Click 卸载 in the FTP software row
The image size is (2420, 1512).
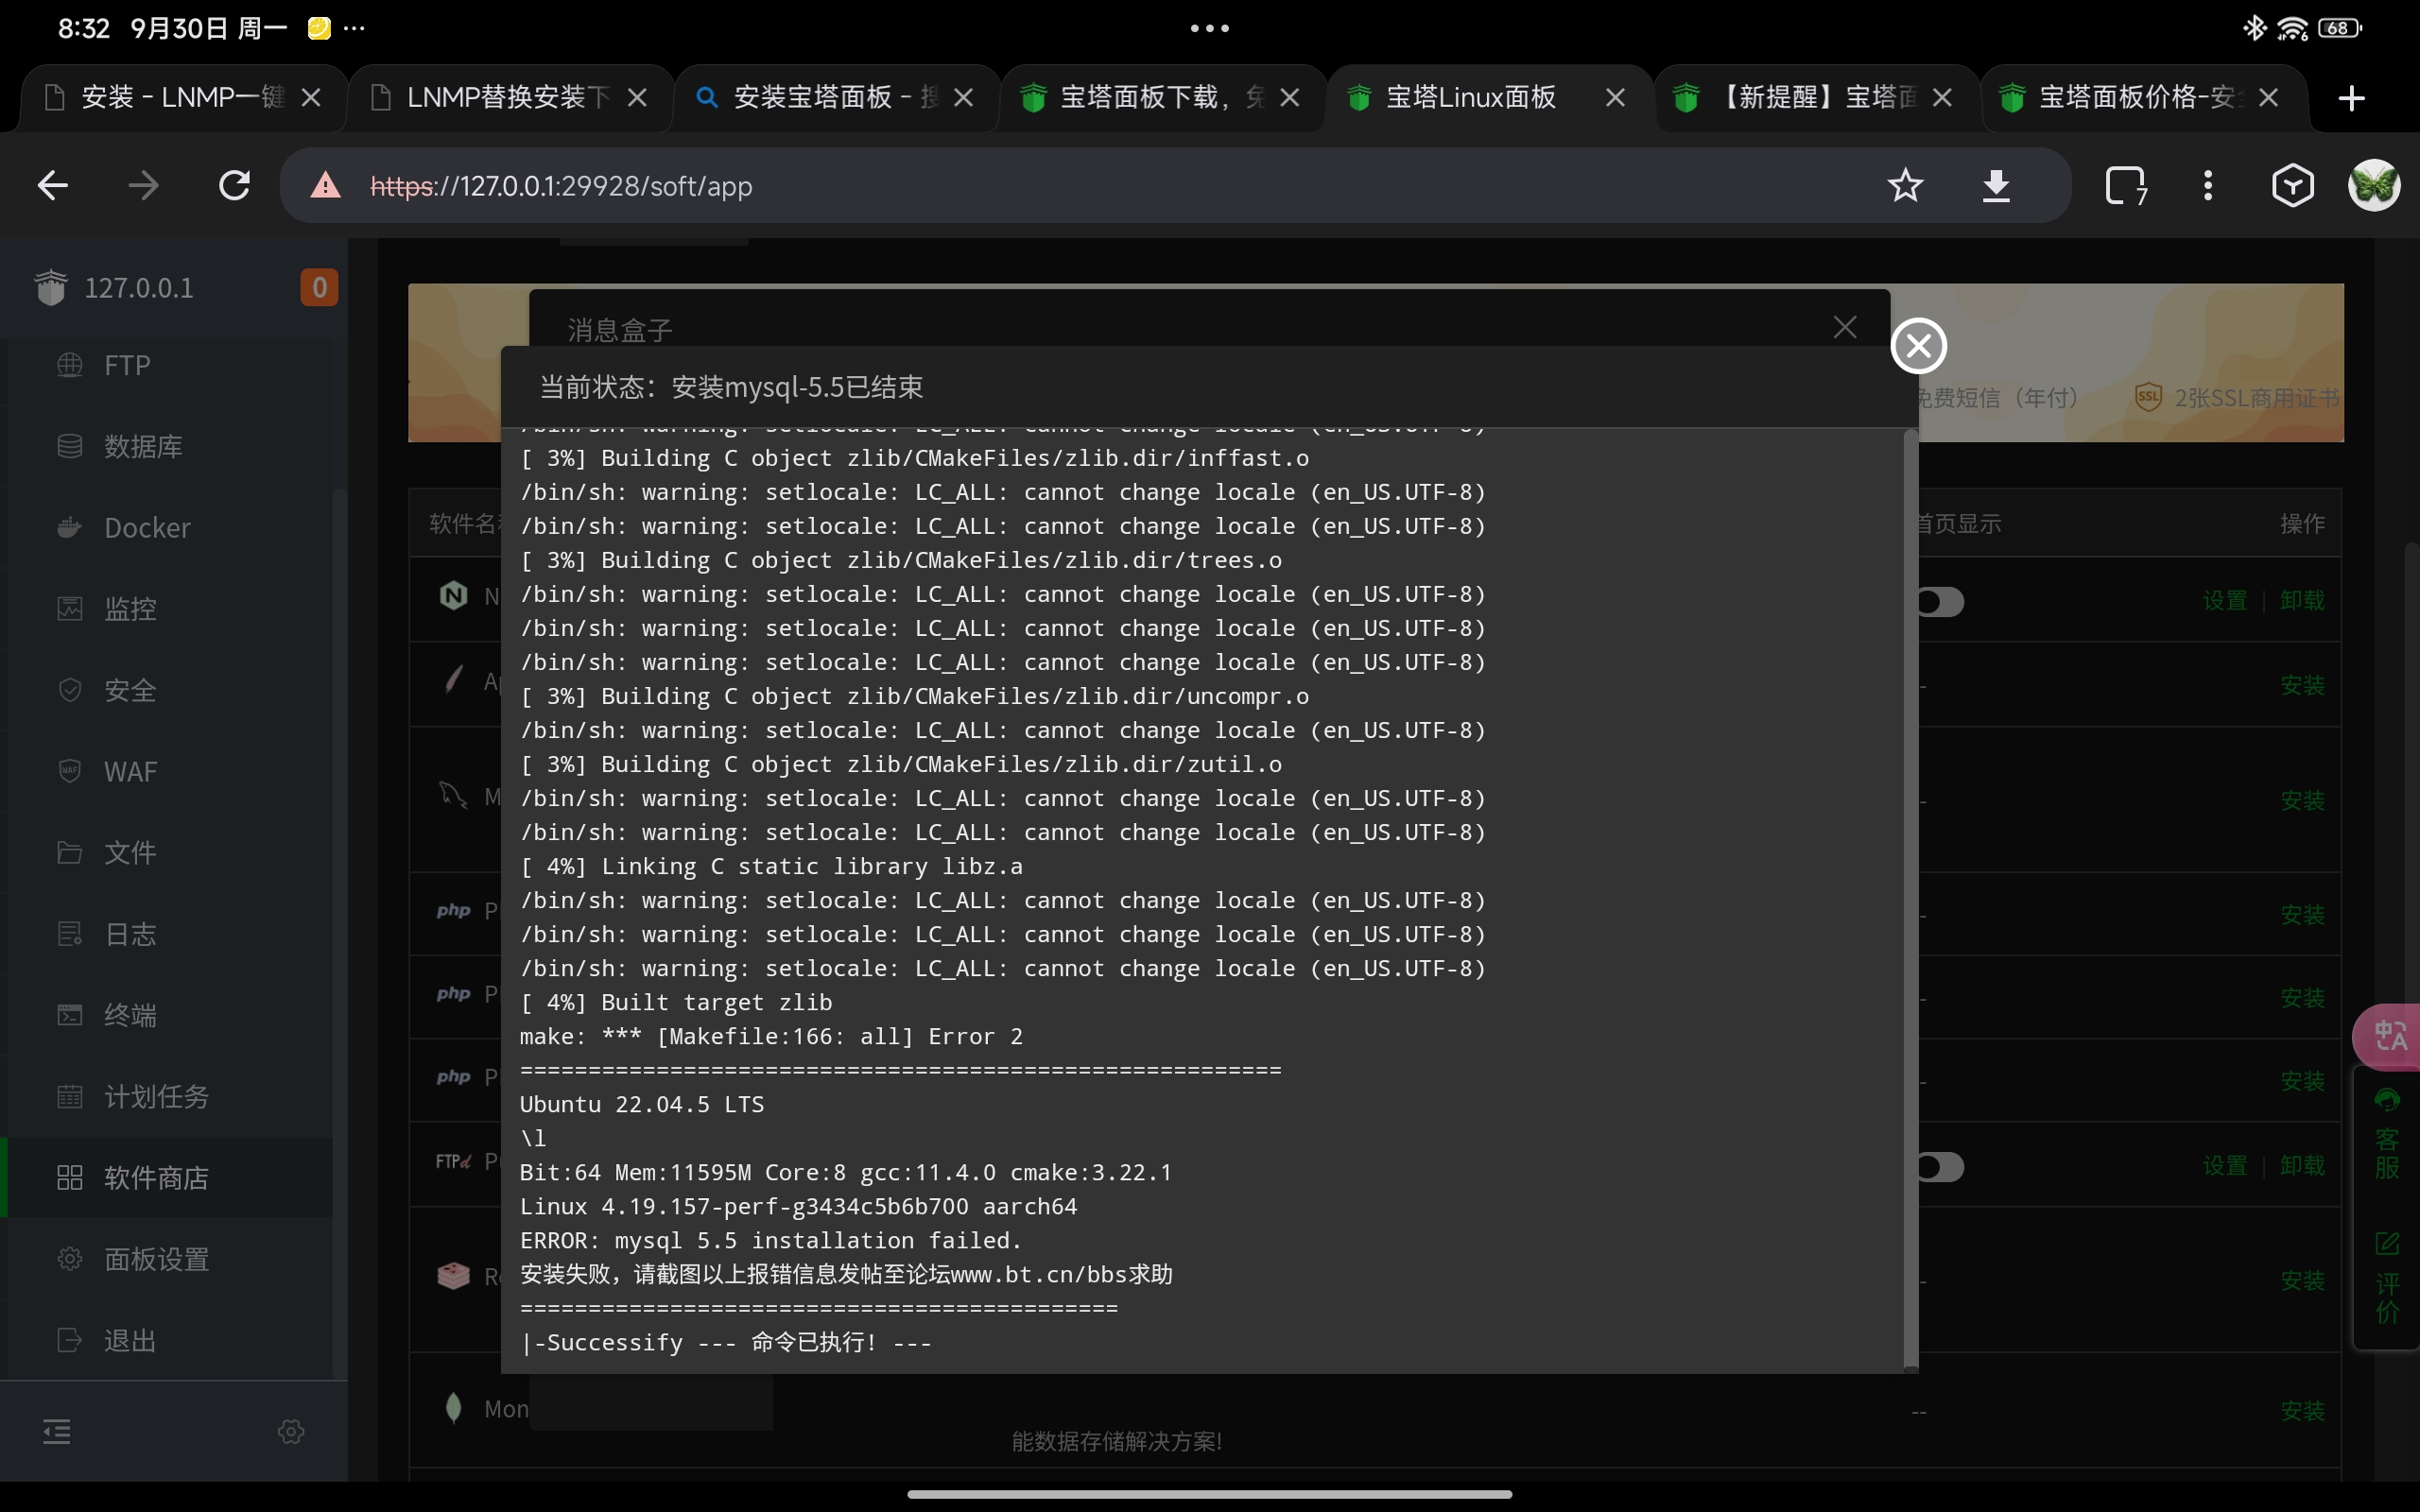coord(2302,1166)
